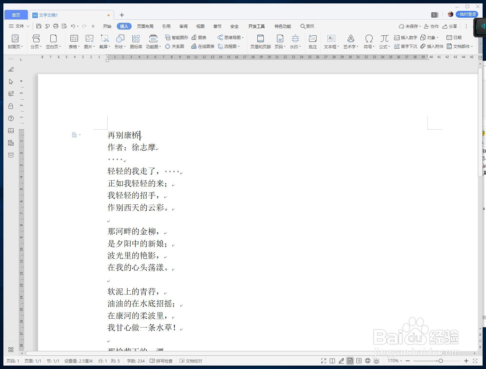The image size is (486, 369).
Task: Insert a 关系图 relationship diagram
Action: point(175,46)
